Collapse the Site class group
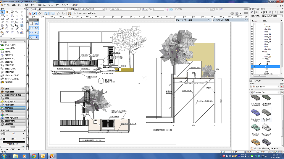This screenshot has width=284, height=159. pos(263,52)
